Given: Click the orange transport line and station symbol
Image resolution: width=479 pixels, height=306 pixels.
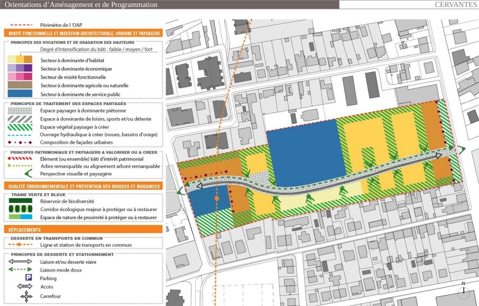Looking at the screenshot, I should (x=20, y=245).
